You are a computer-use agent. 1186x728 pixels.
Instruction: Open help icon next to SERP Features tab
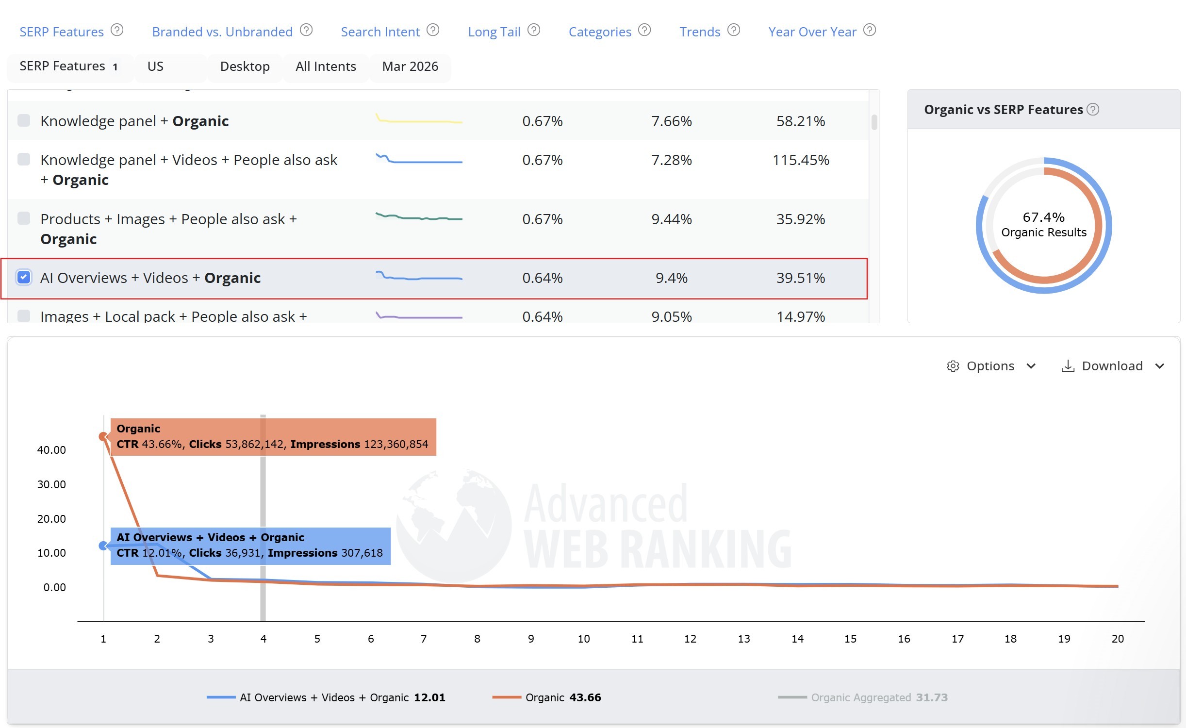(x=117, y=31)
